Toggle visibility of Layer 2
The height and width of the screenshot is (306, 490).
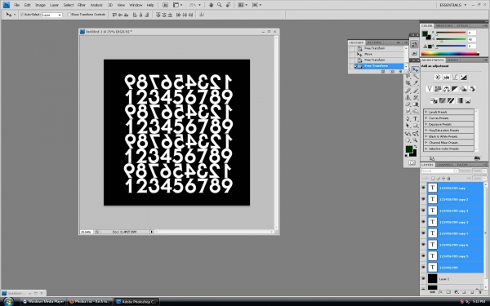(423, 279)
